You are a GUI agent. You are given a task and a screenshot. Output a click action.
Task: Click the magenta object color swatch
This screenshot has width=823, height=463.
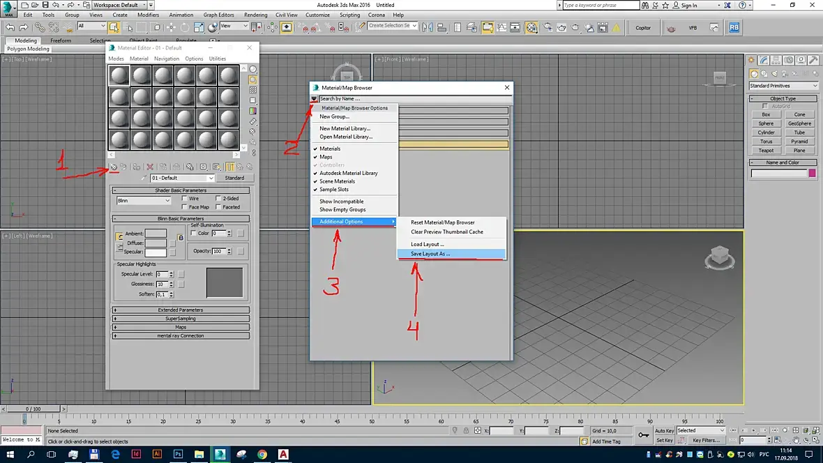pos(812,173)
